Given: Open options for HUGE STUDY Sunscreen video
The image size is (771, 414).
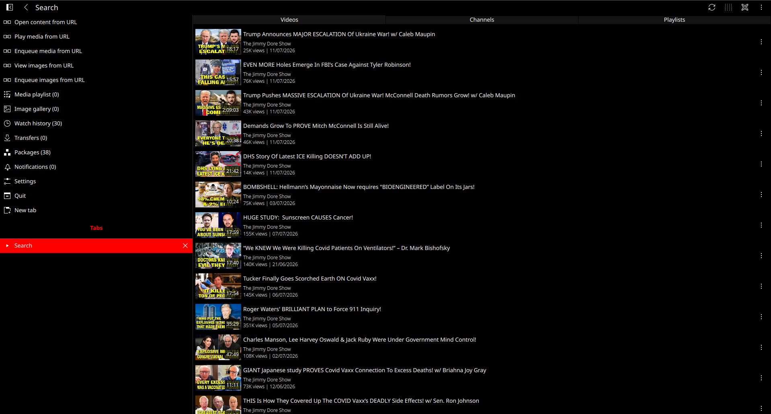Looking at the screenshot, I should 761,225.
